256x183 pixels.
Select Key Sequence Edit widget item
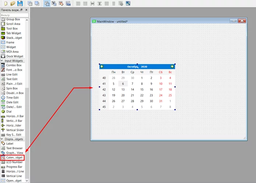coord(12,135)
